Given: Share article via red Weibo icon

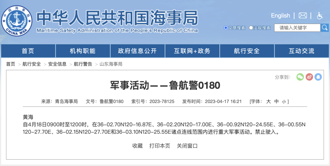Looking at the screenshot, I should click(x=309, y=77).
